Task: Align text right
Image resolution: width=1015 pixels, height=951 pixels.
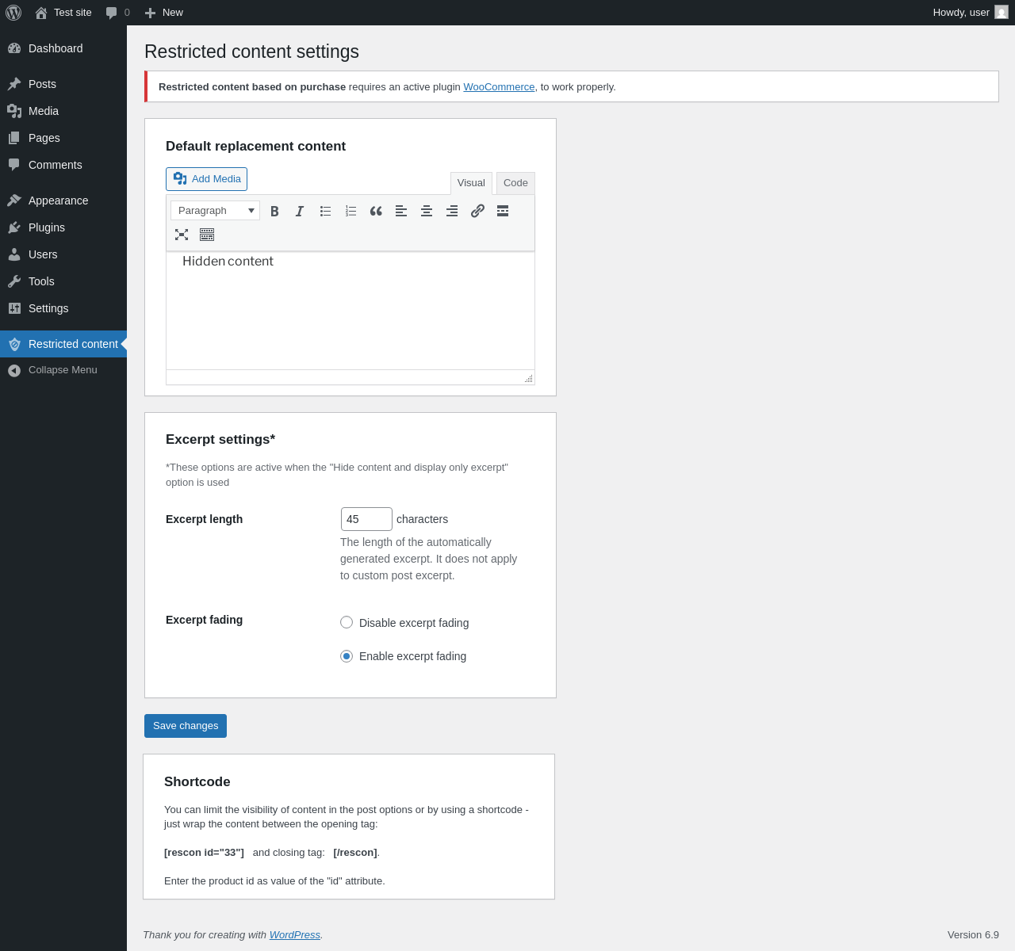Action: (452, 211)
